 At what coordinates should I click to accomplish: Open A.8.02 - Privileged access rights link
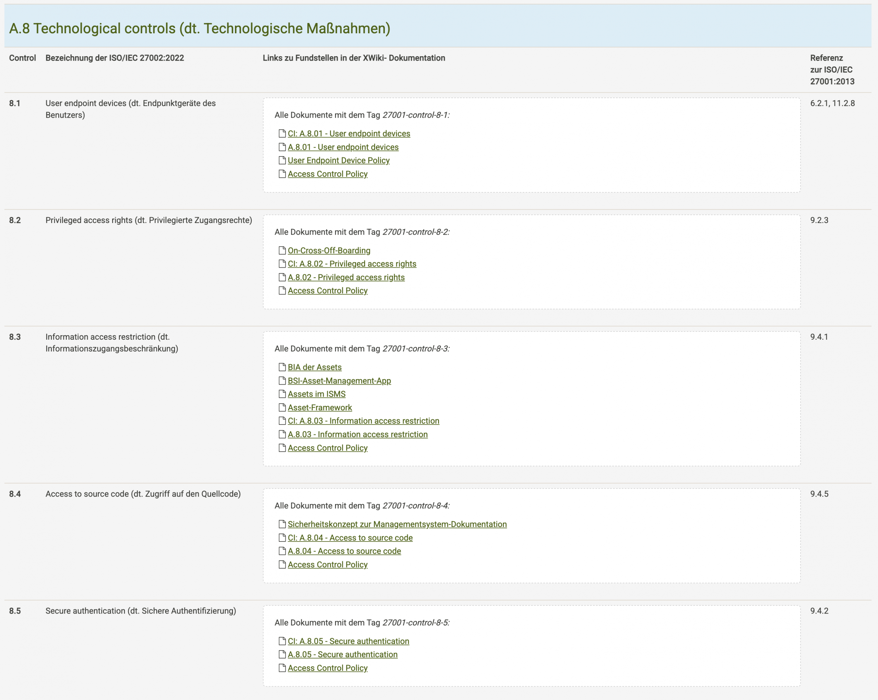346,277
